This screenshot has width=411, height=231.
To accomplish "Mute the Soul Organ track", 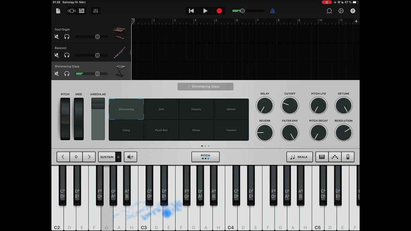I will point(57,37).
